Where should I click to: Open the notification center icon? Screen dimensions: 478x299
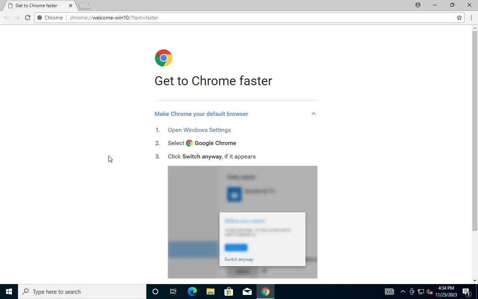(x=467, y=292)
